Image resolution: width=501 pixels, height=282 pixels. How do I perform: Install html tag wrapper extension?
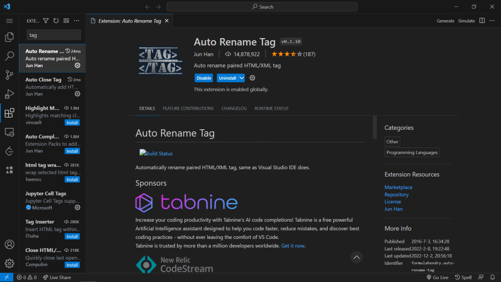tap(72, 179)
